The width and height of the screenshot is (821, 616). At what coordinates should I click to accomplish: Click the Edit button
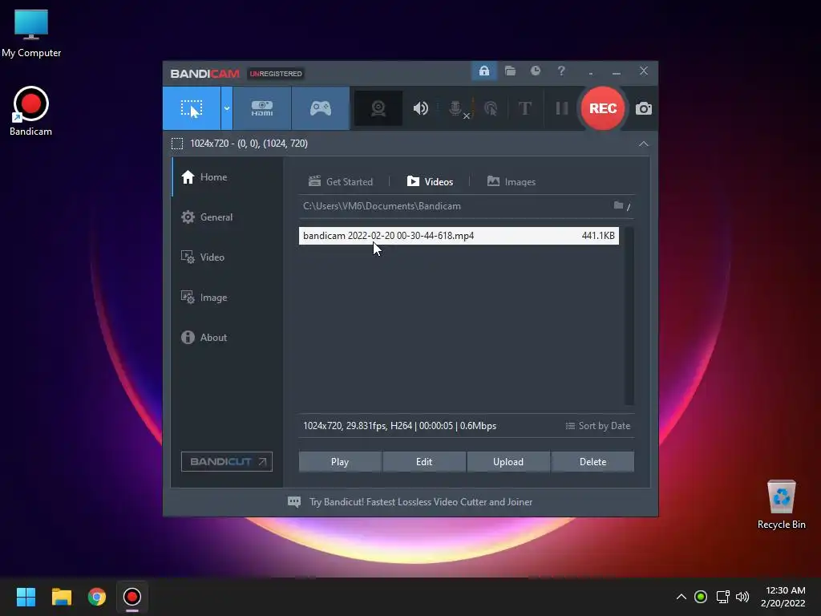pos(424,461)
